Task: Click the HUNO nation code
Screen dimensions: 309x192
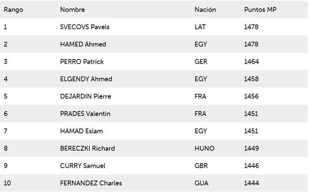Action: (x=204, y=148)
